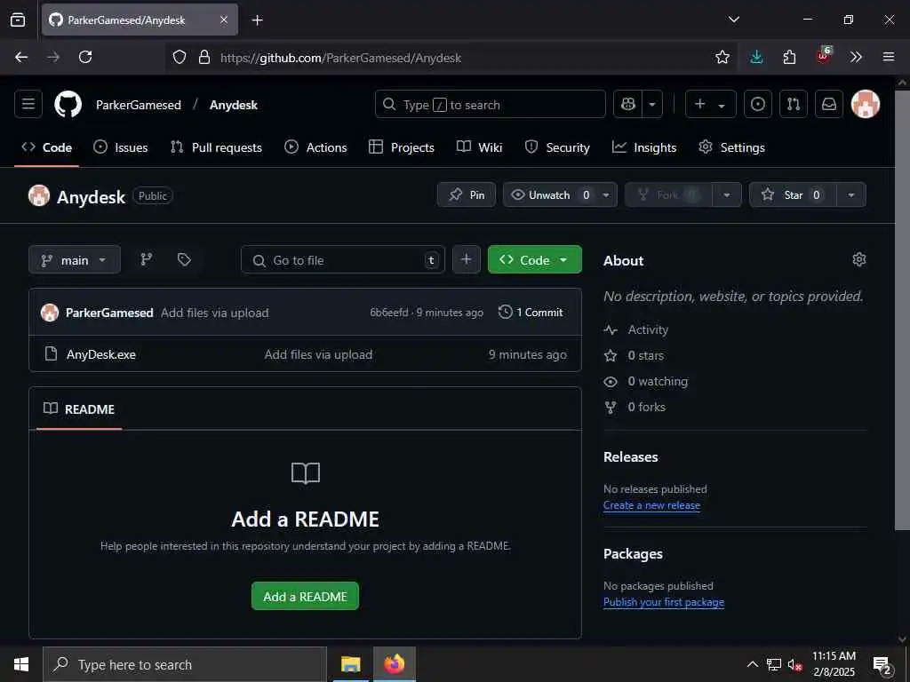View branches via the branch icon

[147, 260]
